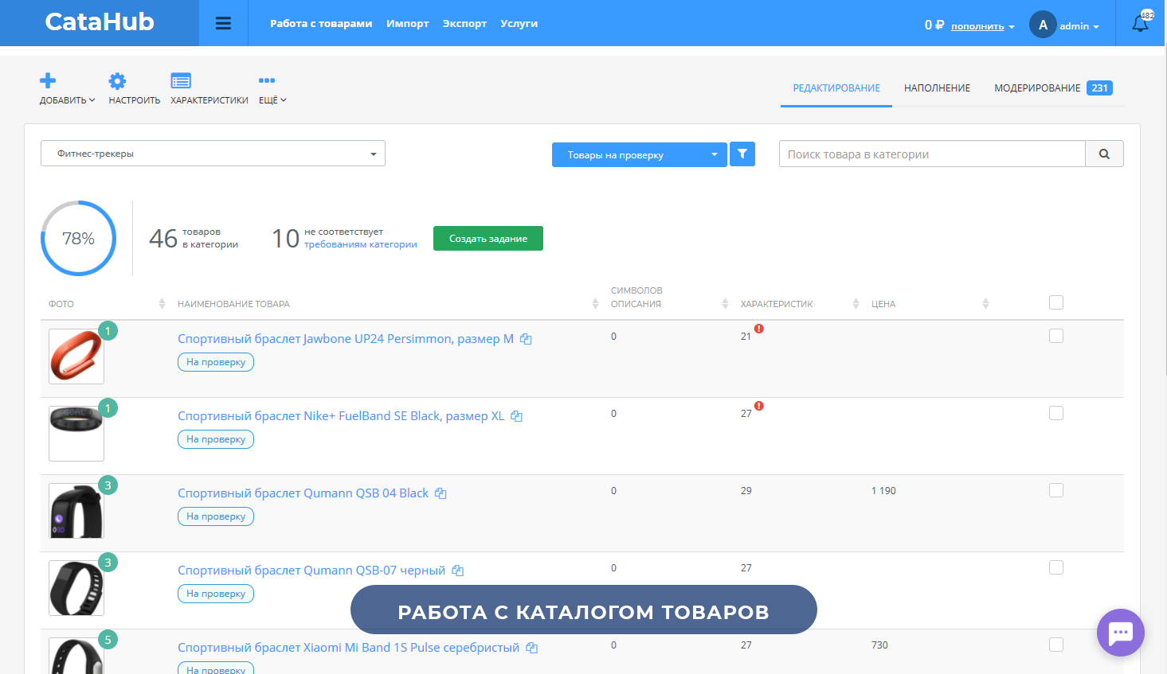Open Nike+ FuelBand SE Black product link
Screen dimensions: 1167x674
click(341, 416)
